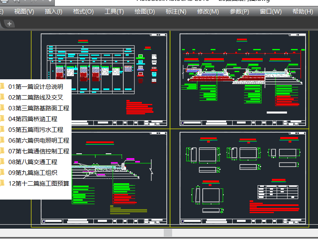
Task: Open the 标注(N) menu
Action: 176,12
